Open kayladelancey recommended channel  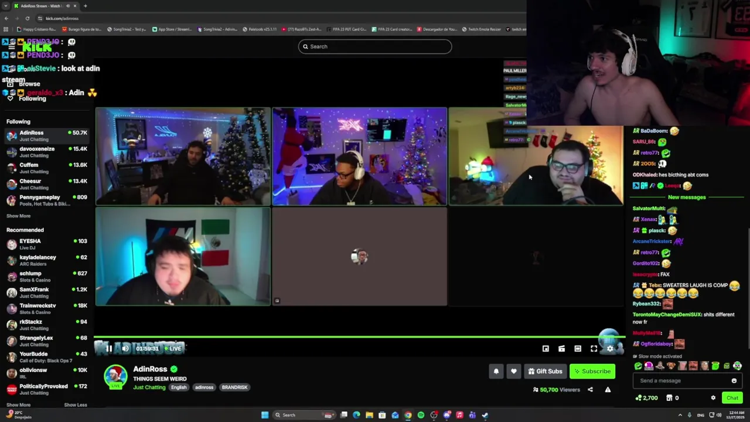click(x=47, y=260)
